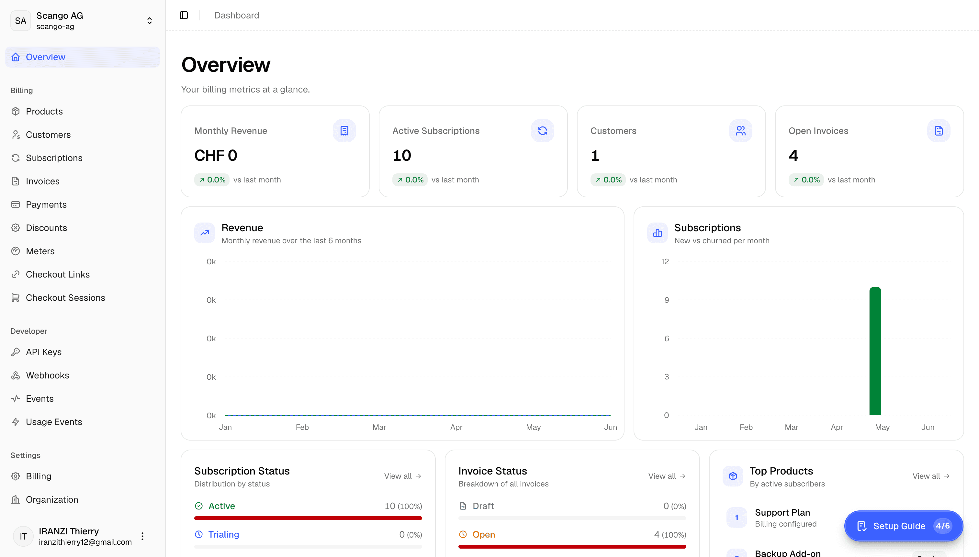This screenshot has width=979, height=557.
Task: Click the Checkout Sessions cart icon
Action: pos(16,298)
